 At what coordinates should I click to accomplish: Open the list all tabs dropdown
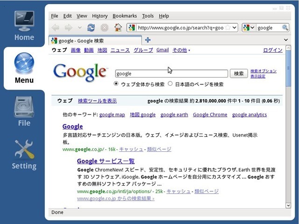tap(286, 40)
